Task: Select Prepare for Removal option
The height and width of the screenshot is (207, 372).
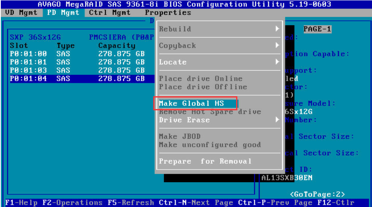Action: tap(205, 161)
